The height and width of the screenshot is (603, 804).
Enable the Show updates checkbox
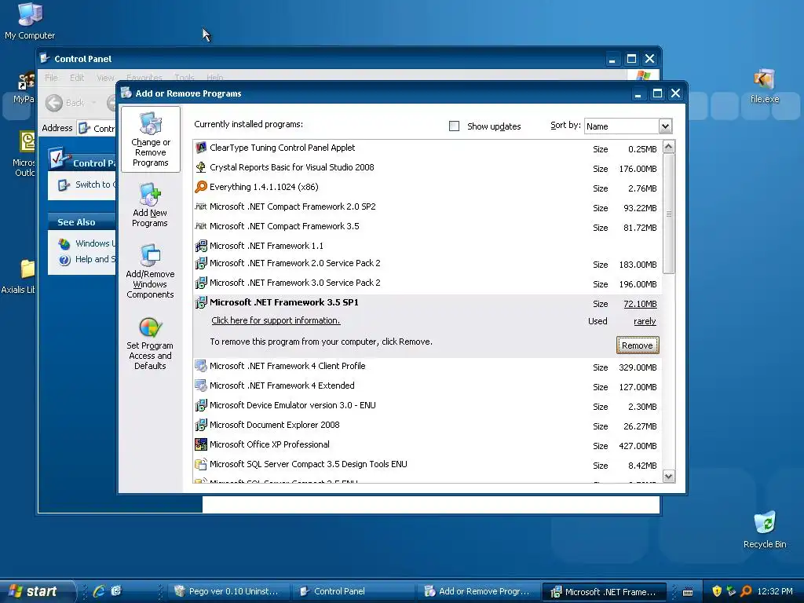click(454, 126)
